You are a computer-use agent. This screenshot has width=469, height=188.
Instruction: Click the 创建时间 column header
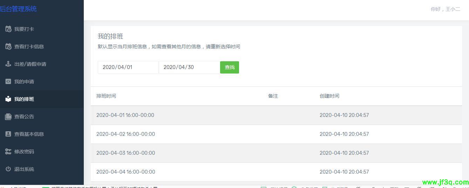pos(329,96)
